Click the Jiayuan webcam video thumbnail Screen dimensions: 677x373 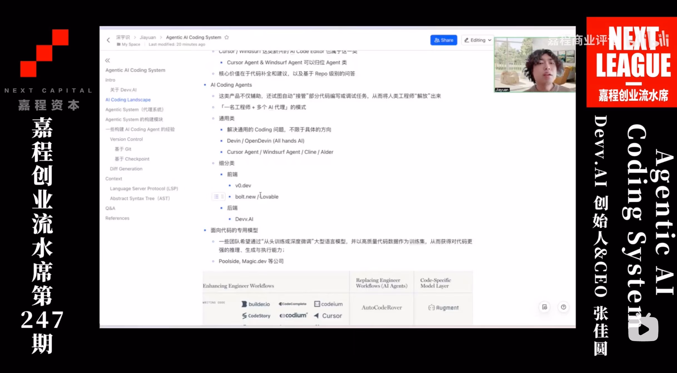(535, 65)
